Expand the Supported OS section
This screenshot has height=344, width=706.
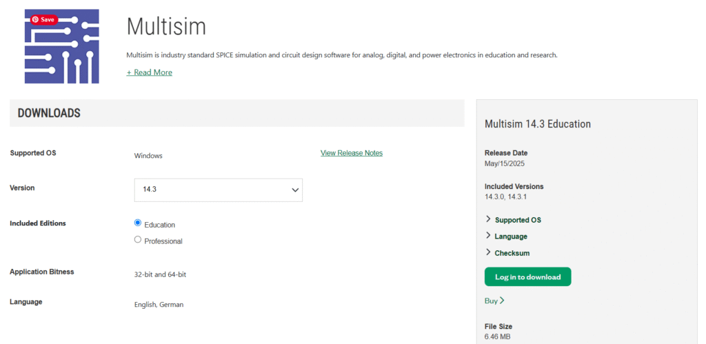pyautogui.click(x=518, y=220)
